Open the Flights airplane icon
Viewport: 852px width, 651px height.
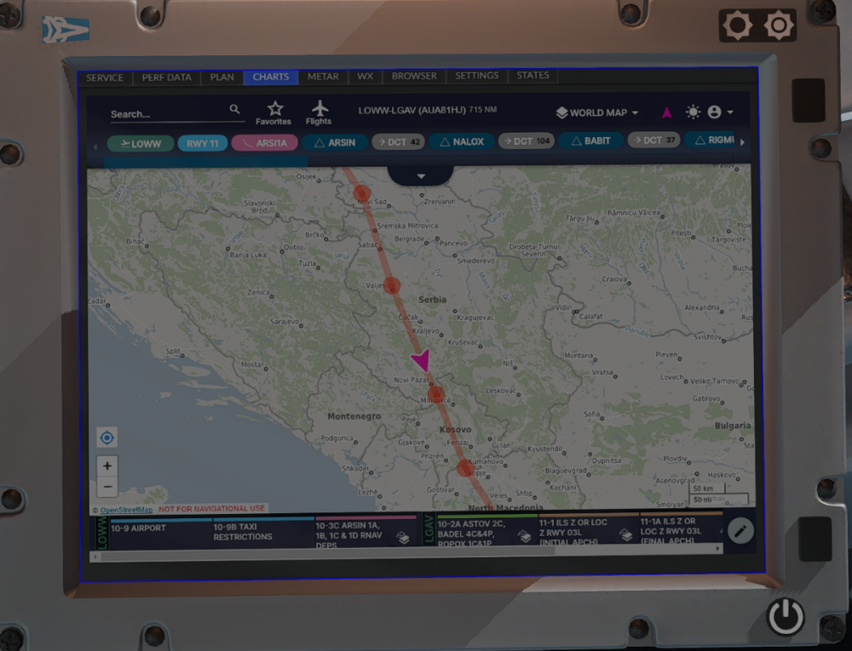coord(319,111)
